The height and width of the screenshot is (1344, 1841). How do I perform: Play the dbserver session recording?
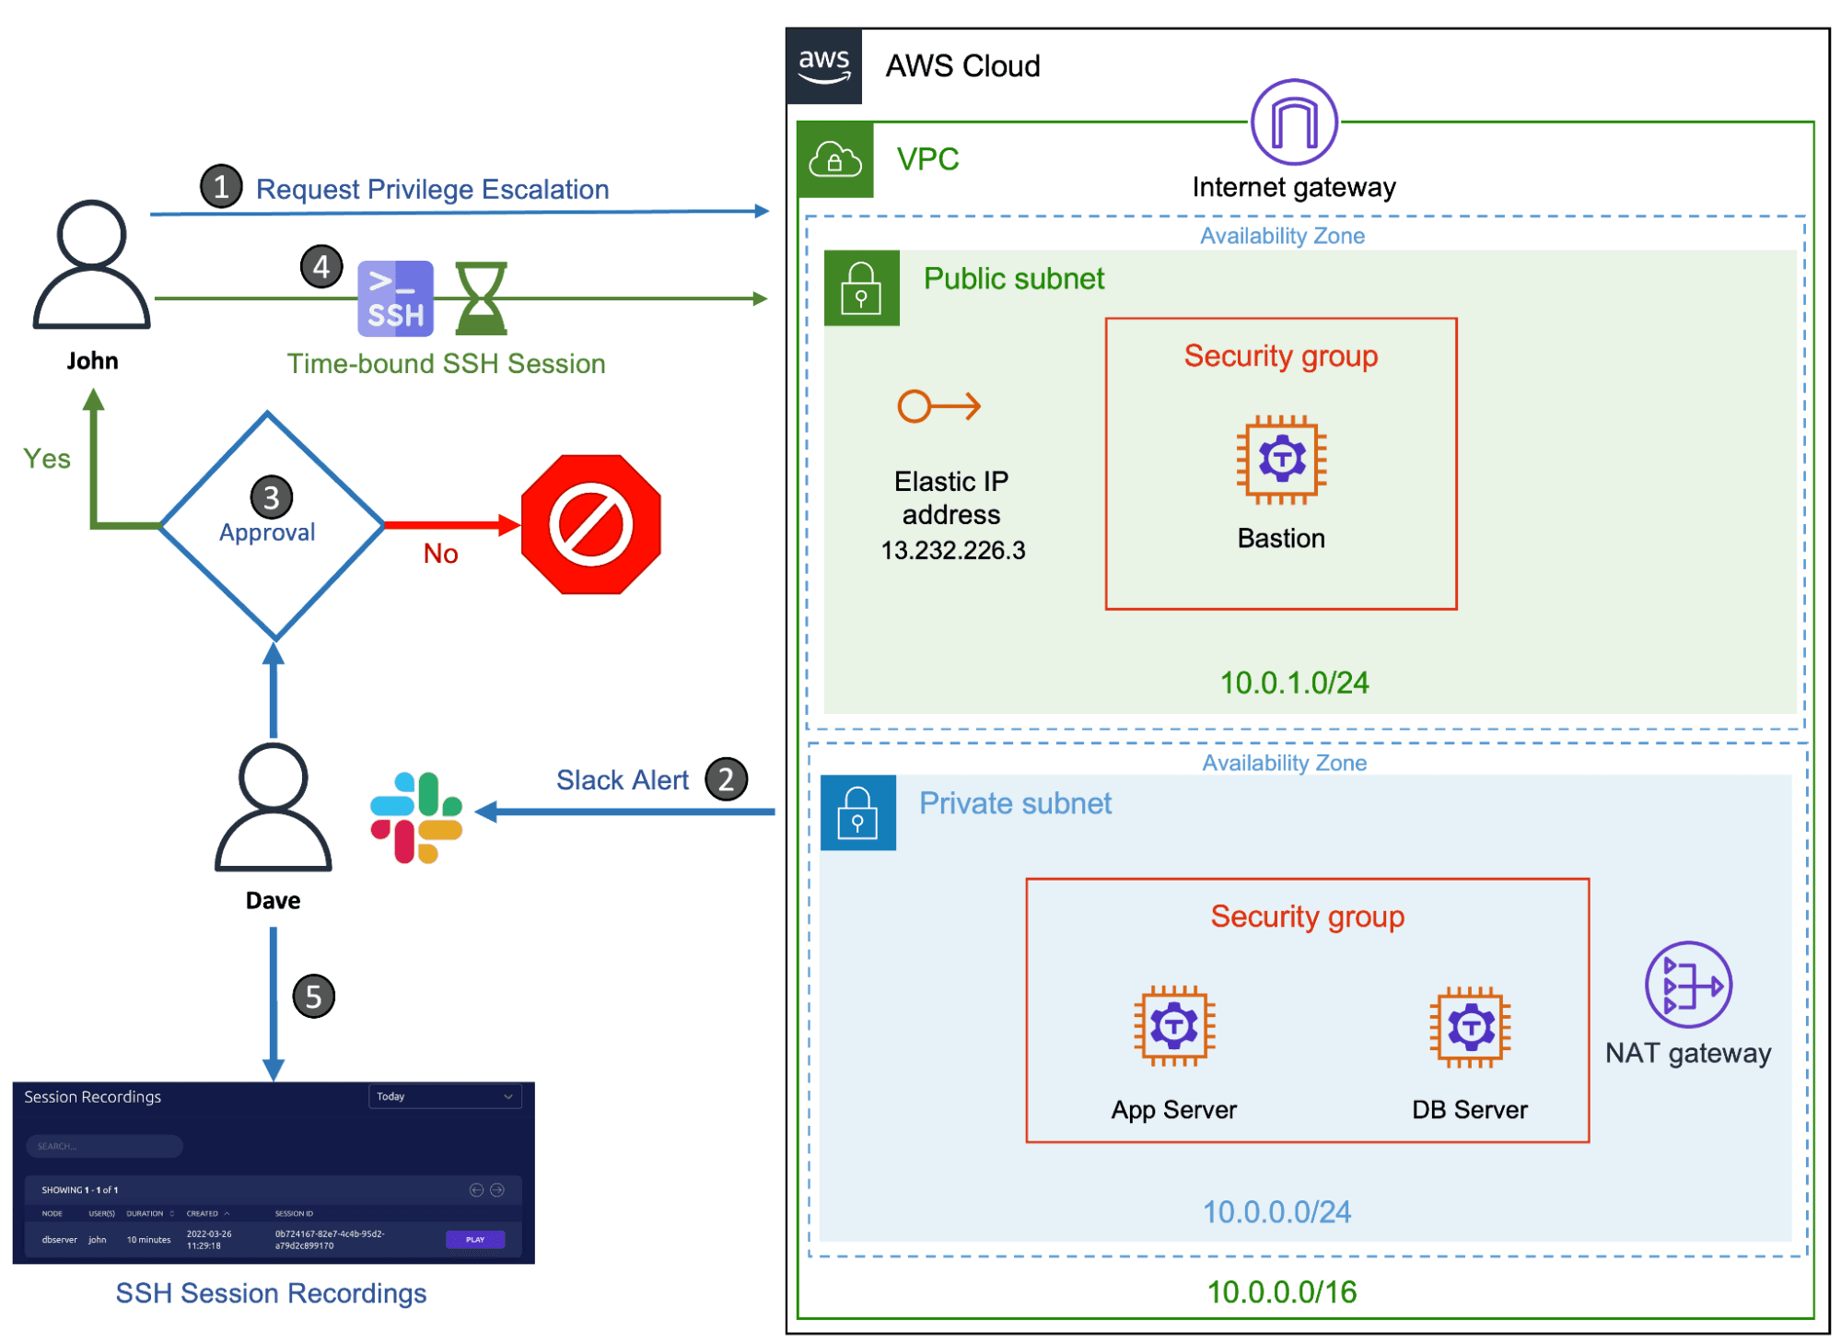click(x=474, y=1240)
